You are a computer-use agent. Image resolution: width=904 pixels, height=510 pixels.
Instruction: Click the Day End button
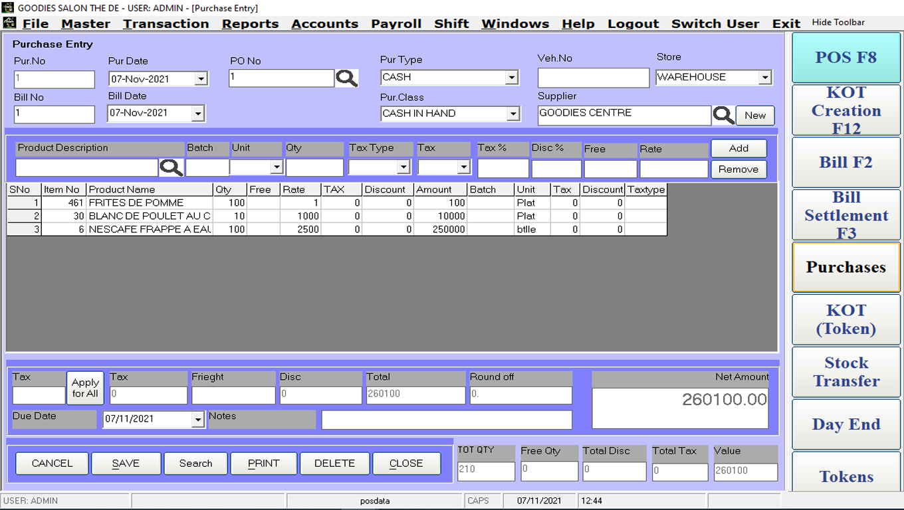pos(846,424)
